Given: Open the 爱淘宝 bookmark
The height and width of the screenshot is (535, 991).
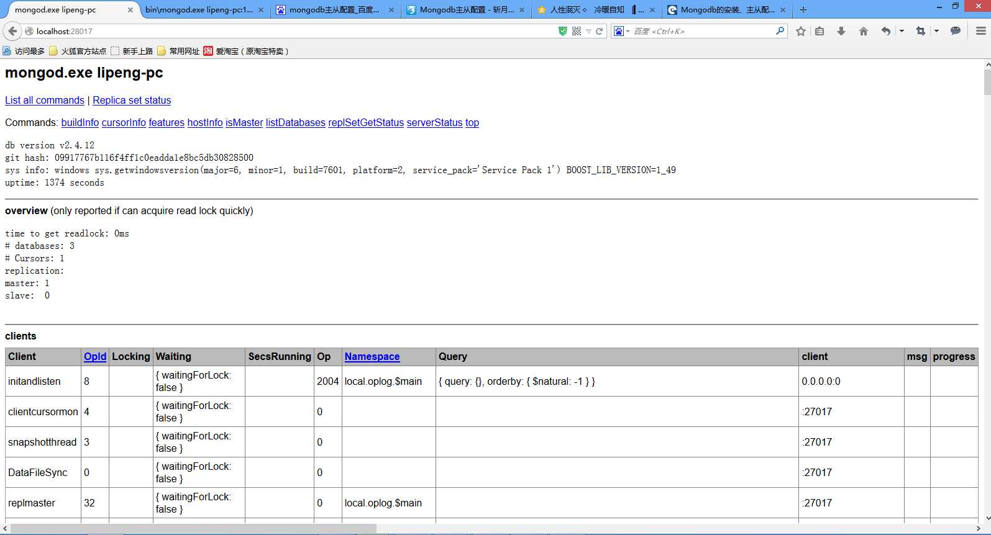Looking at the screenshot, I should (x=246, y=51).
